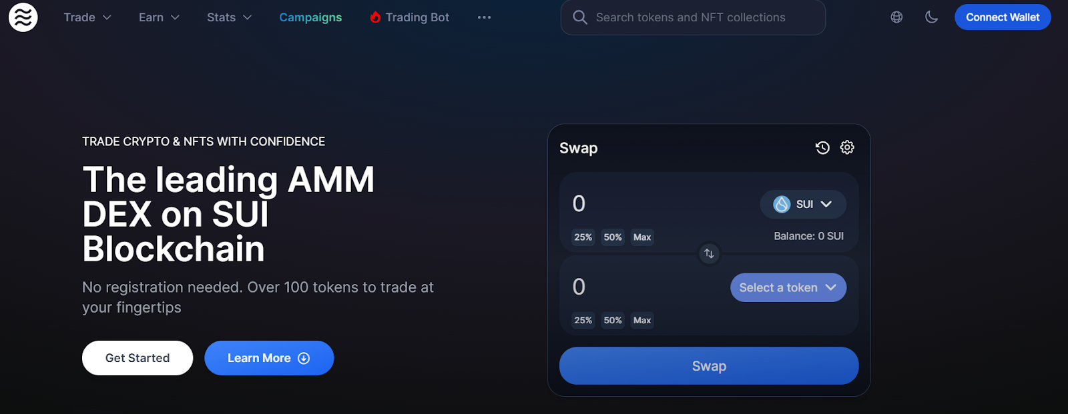The image size is (1068, 414).
Task: Focus the search tokens and NFT collections field
Action: tap(693, 17)
